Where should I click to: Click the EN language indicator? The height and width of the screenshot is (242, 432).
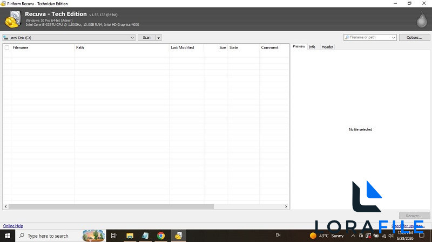(278, 235)
